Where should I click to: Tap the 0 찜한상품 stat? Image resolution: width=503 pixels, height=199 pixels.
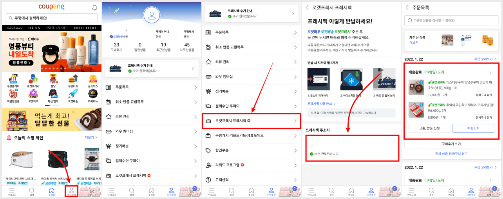140,47
